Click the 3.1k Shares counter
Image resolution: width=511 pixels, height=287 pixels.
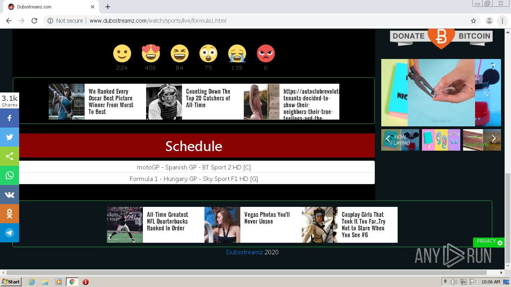[x=10, y=100]
